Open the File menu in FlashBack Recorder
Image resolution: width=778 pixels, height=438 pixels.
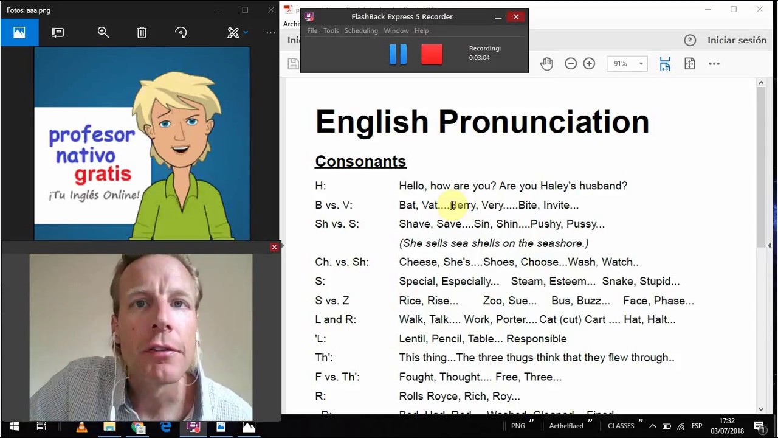pyautogui.click(x=312, y=30)
